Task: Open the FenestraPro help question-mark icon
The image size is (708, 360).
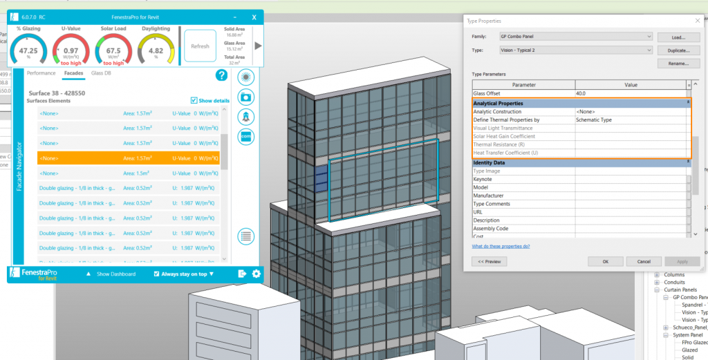Action: pos(222,75)
